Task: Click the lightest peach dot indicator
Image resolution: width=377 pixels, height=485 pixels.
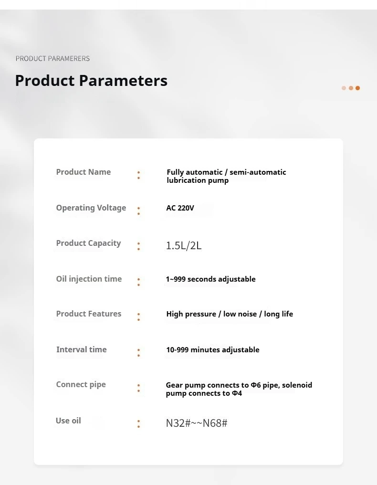Action: pyautogui.click(x=344, y=88)
